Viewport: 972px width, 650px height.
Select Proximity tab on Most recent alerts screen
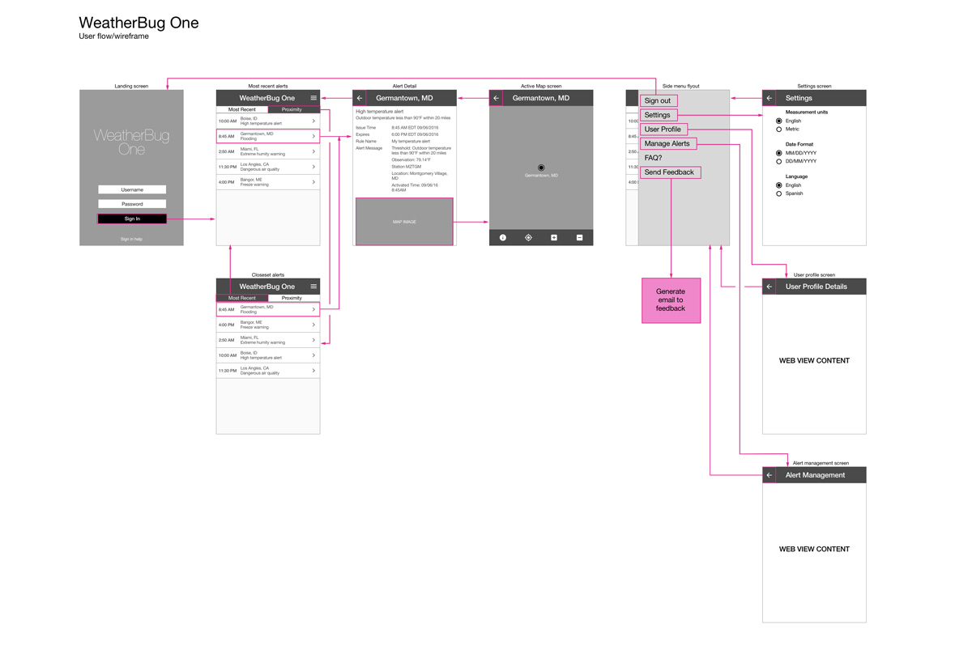click(294, 109)
